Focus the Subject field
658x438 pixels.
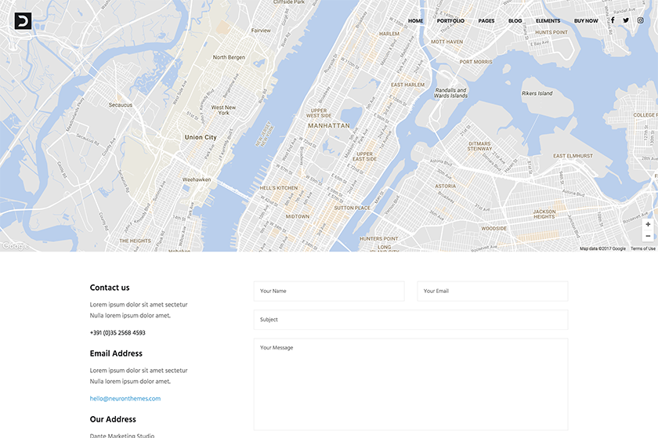click(410, 320)
